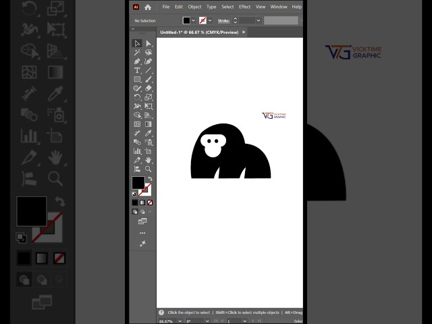Open the Select menu

click(x=227, y=7)
